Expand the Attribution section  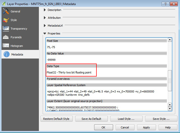pyautogui.click(x=45, y=18)
